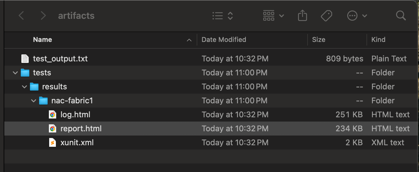
Task: Click the 251 KB size value
Action: (349, 115)
